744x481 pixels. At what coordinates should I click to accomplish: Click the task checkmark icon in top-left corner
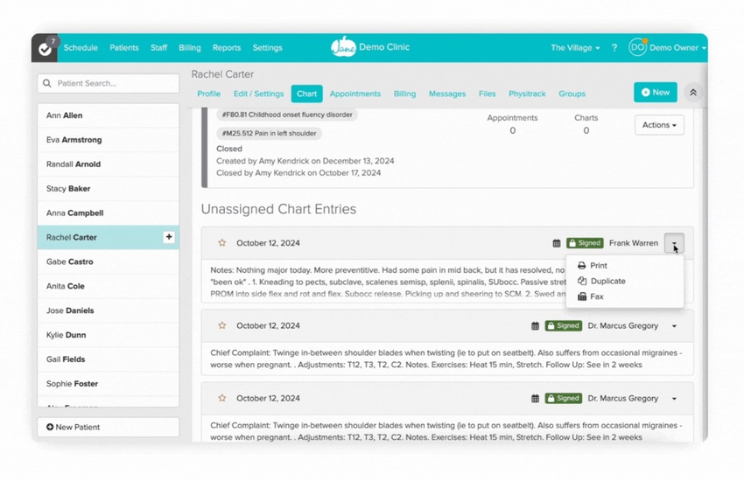point(46,49)
